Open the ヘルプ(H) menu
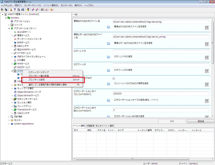 (x=89, y=5)
